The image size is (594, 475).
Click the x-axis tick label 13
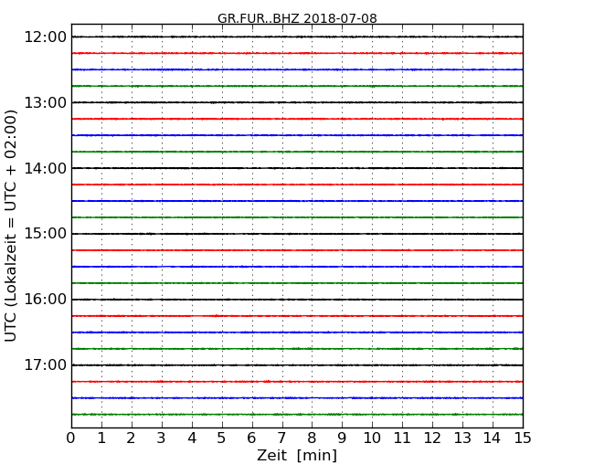[x=462, y=438]
